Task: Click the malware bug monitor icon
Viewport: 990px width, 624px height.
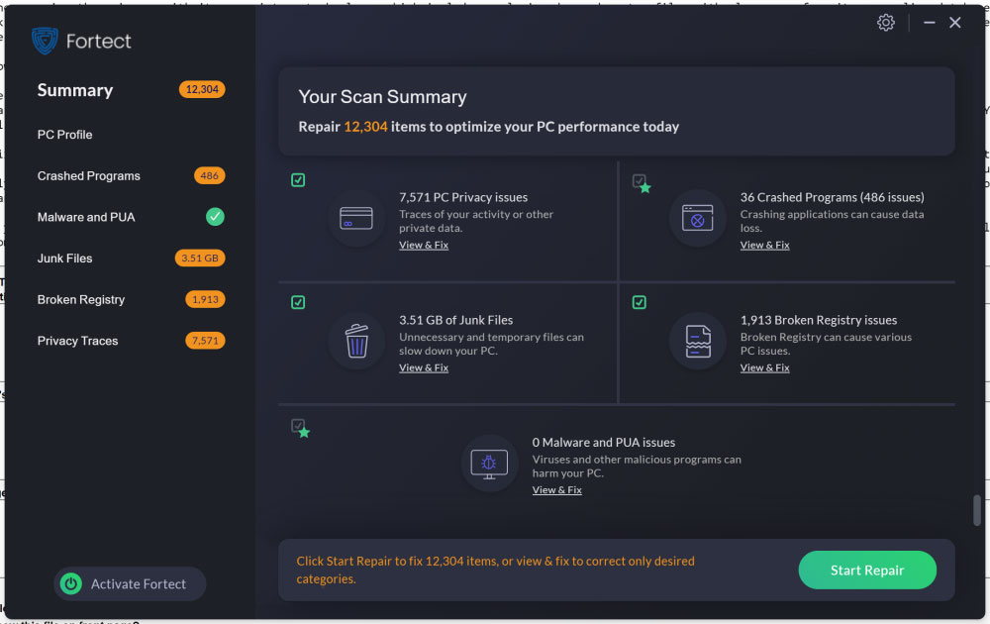Action: click(489, 464)
